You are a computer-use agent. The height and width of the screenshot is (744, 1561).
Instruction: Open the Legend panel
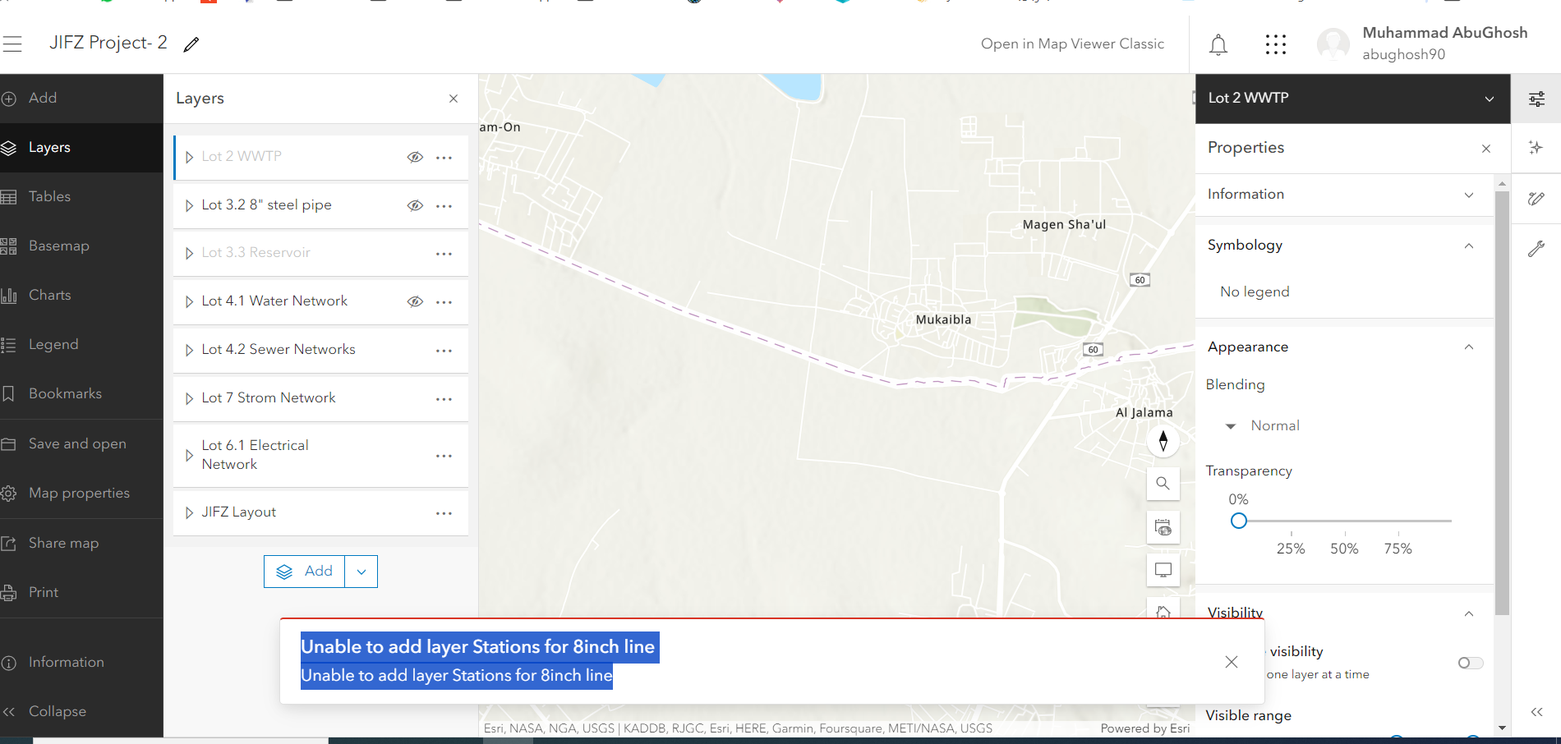[53, 344]
